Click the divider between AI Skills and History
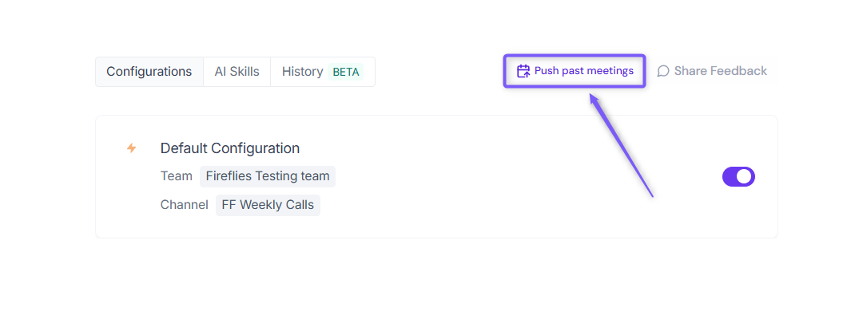The image size is (847, 331). coord(270,72)
